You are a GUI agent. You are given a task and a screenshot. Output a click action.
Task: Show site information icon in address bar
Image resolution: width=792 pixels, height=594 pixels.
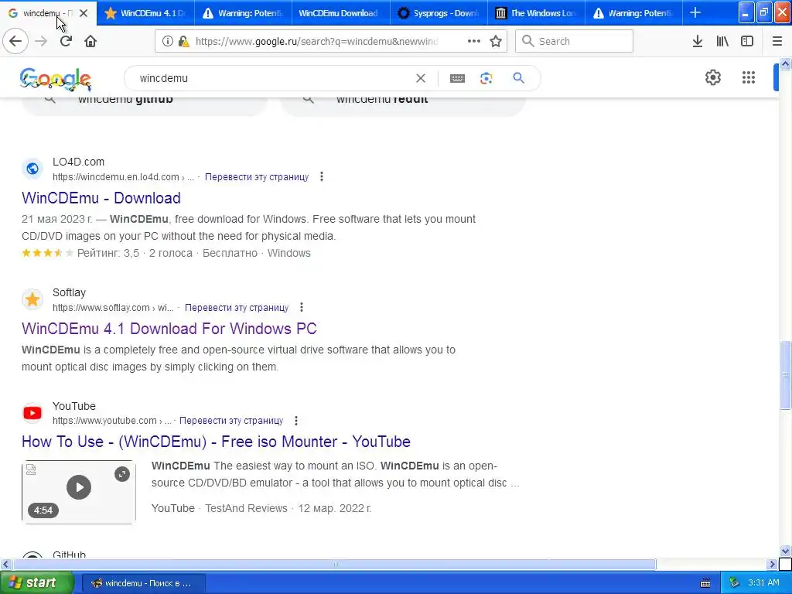click(x=168, y=41)
